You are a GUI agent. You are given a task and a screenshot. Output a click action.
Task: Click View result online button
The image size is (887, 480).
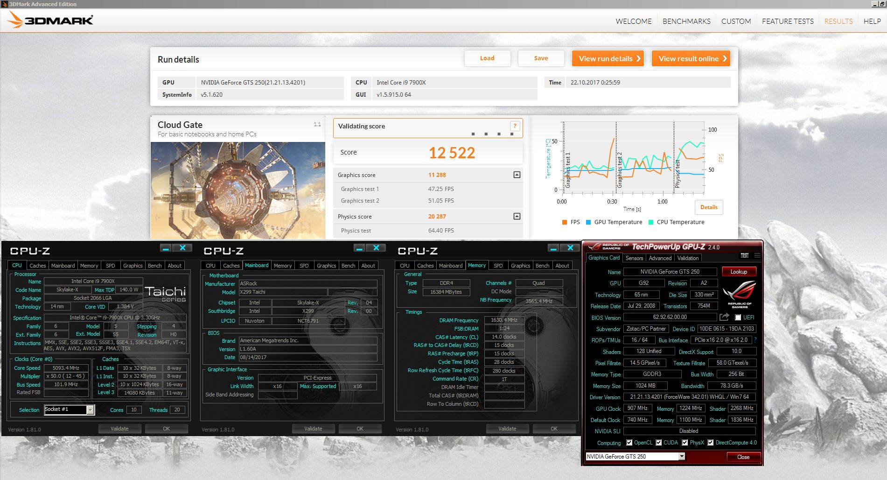691,58
